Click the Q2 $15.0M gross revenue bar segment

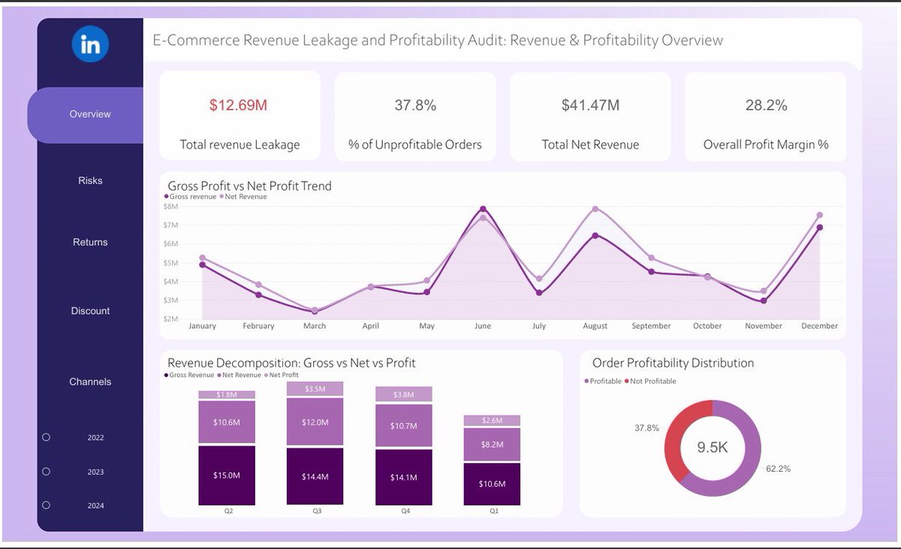[227, 475]
